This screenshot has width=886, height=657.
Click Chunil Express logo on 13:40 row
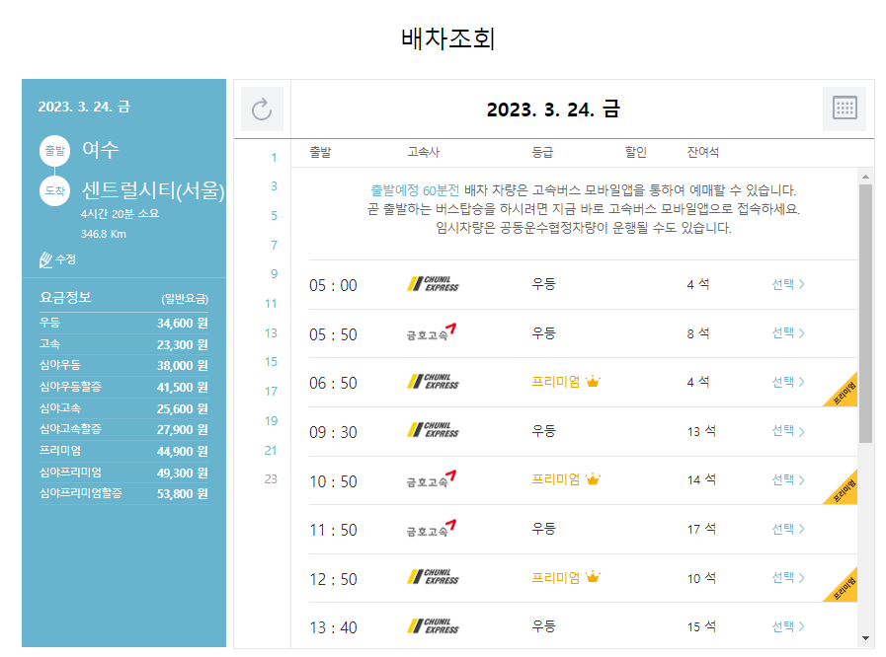click(x=433, y=626)
